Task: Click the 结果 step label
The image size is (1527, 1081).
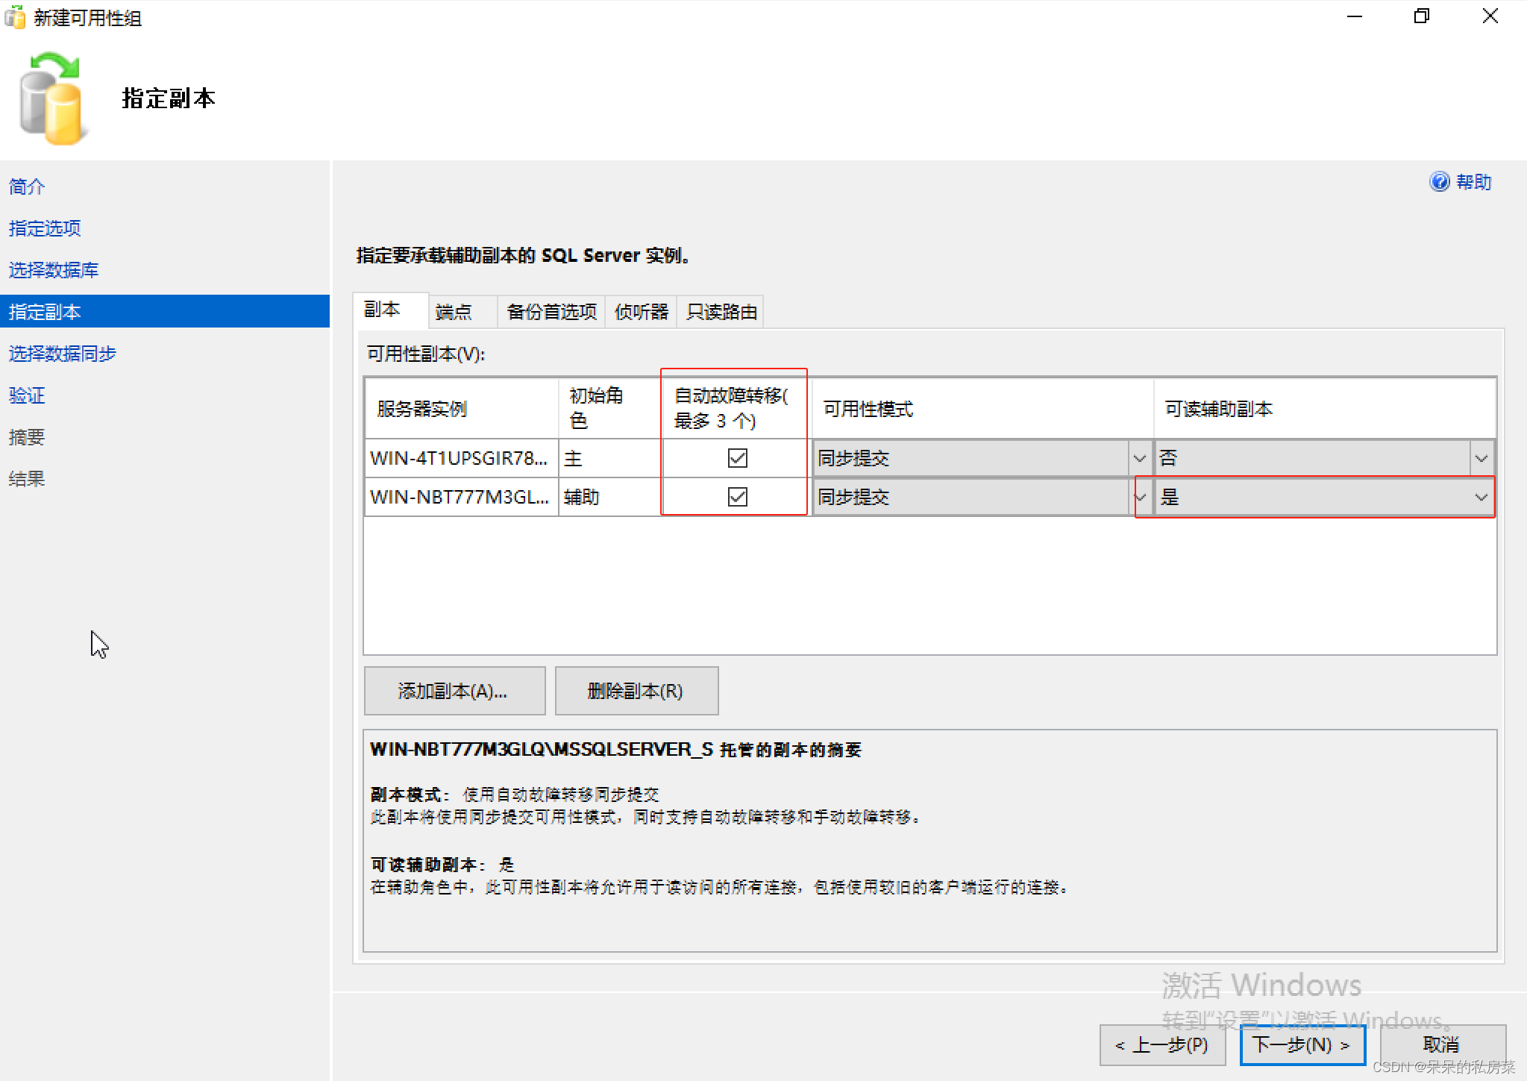Action: (x=27, y=479)
